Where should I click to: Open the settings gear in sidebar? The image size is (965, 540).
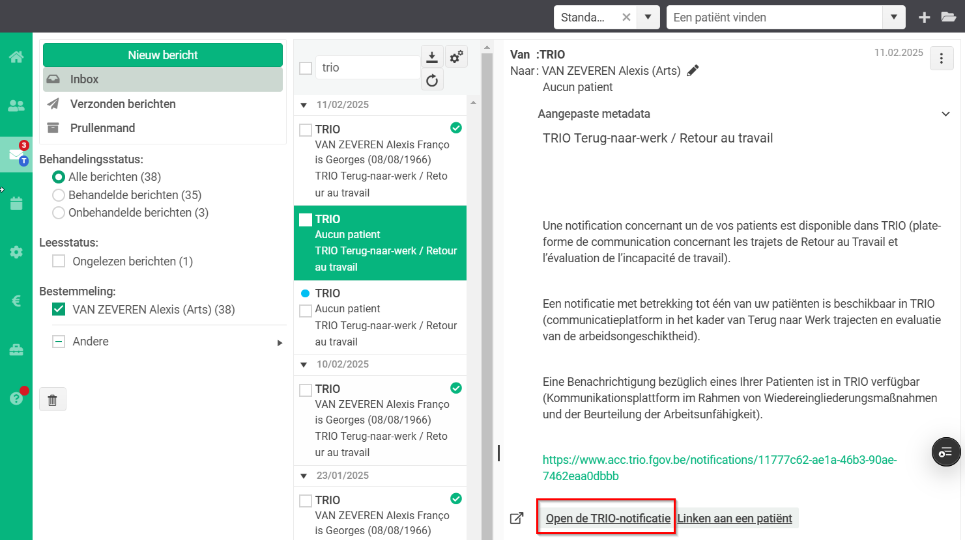point(16,252)
